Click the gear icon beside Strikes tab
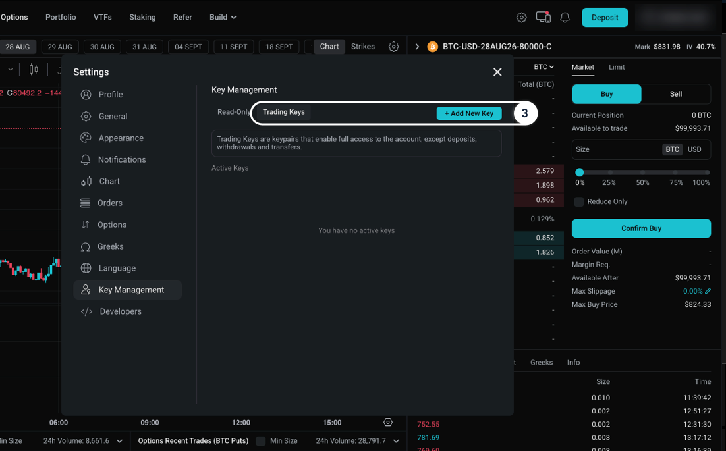 [x=393, y=47]
